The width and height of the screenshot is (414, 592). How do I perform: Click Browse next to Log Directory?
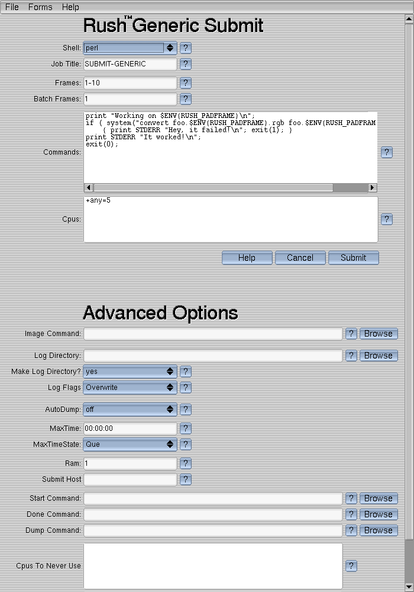point(379,356)
